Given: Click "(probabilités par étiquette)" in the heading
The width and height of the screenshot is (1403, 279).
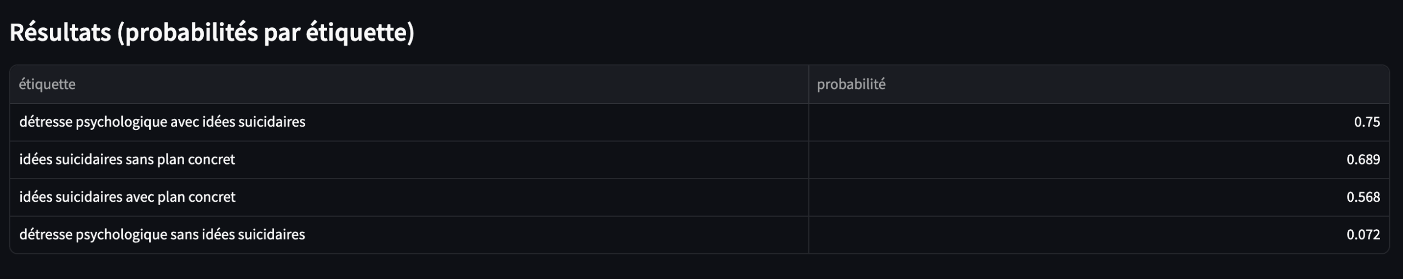Looking at the screenshot, I should coord(266,33).
